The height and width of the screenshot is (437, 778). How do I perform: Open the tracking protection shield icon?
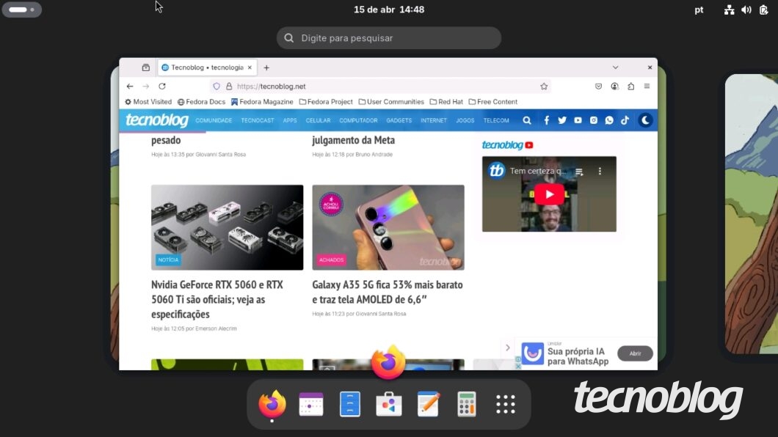(217, 87)
